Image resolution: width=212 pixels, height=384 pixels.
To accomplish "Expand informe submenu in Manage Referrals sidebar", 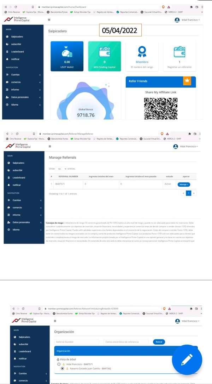I will [x=24, y=215].
